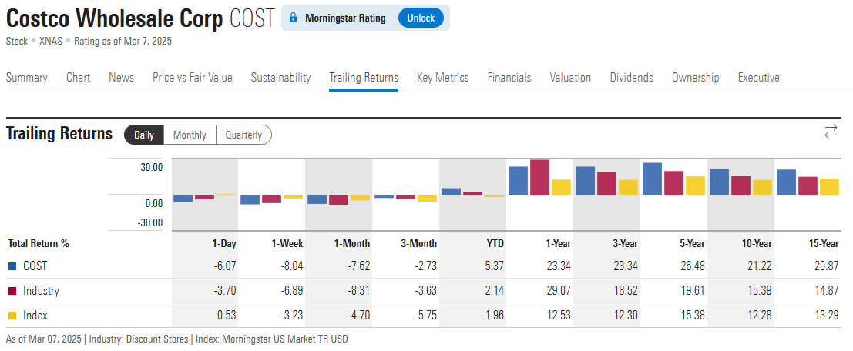Click the Costco Wholesale Corp title
This screenshot has width=853, height=351.
tap(115, 19)
